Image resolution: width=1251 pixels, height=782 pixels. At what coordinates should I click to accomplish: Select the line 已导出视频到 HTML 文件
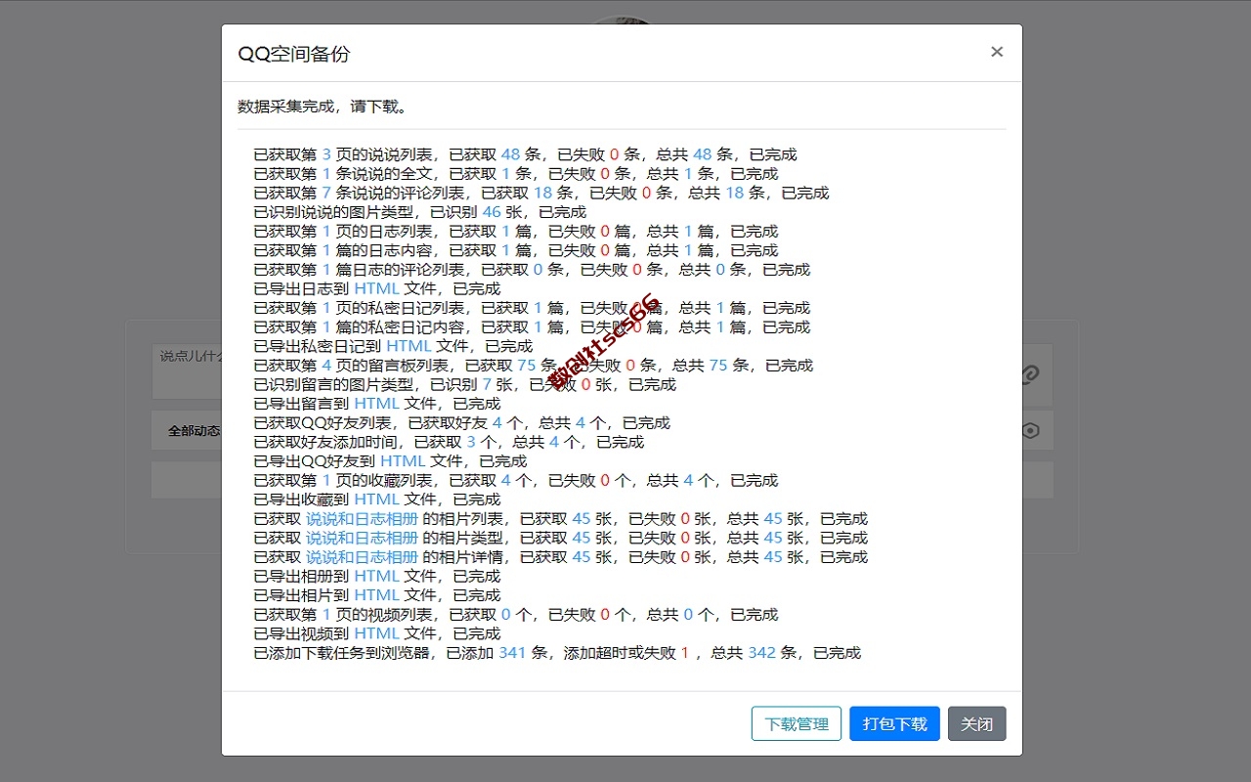coord(376,633)
